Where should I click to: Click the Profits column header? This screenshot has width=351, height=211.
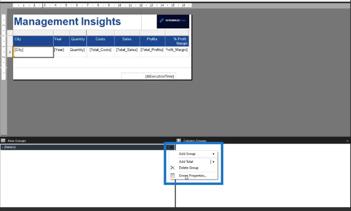point(152,41)
